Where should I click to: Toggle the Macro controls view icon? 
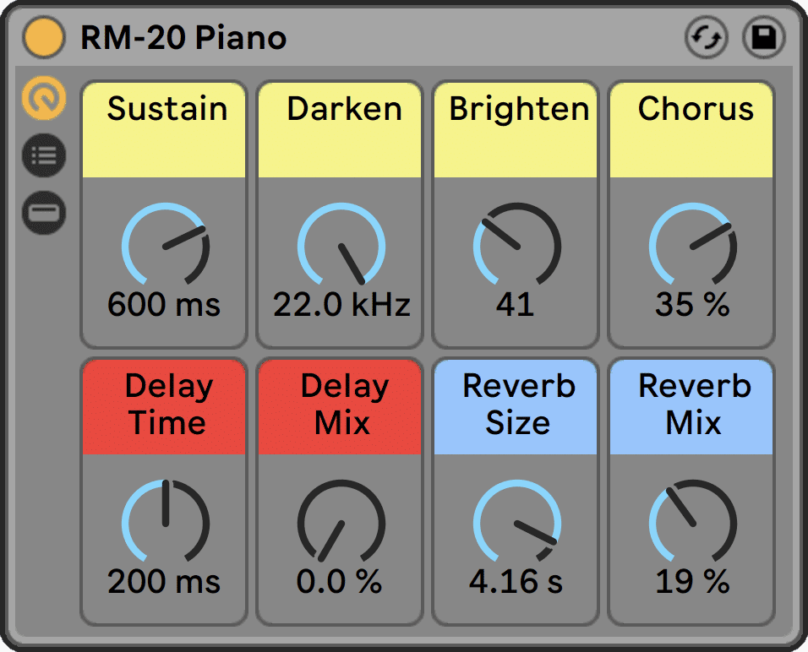tap(43, 100)
